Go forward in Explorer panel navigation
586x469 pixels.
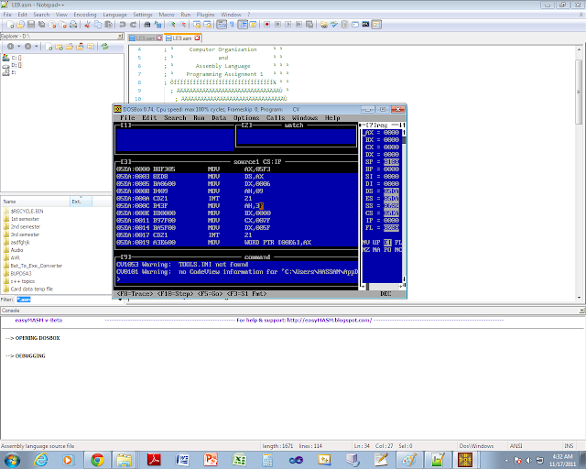pyautogui.click(x=28, y=47)
